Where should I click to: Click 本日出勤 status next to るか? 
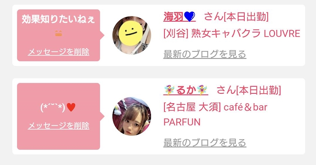(x=259, y=90)
